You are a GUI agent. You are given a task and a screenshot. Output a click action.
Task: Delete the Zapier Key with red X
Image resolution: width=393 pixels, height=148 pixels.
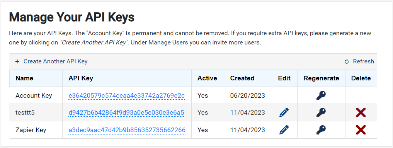361,130
